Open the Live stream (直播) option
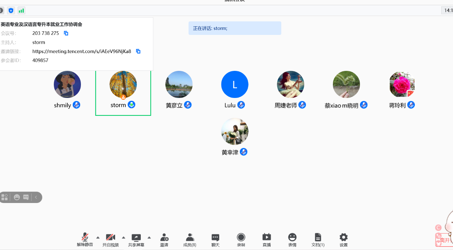 (x=267, y=238)
